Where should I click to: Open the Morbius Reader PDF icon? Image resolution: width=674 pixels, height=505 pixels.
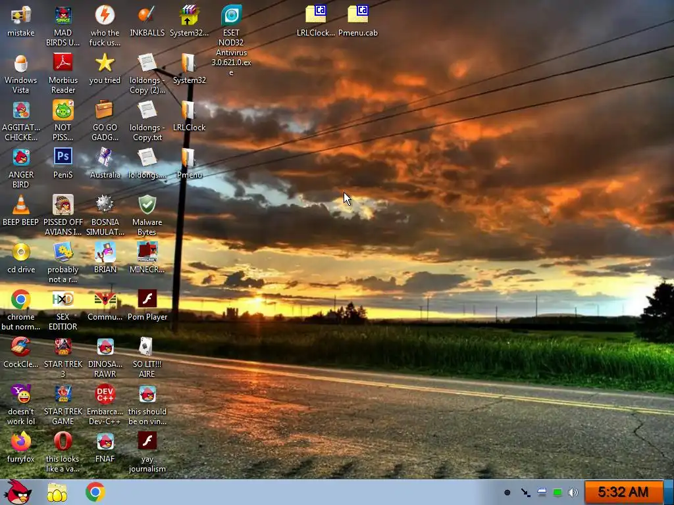point(63,64)
